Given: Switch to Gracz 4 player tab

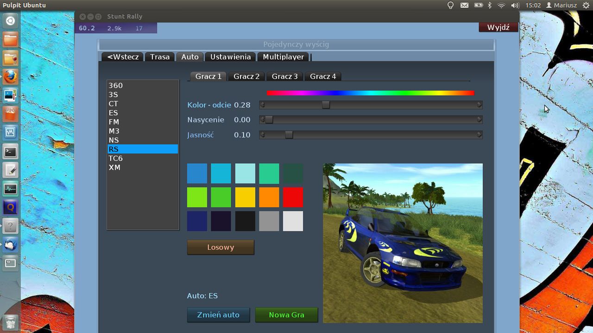Looking at the screenshot, I should (x=323, y=76).
